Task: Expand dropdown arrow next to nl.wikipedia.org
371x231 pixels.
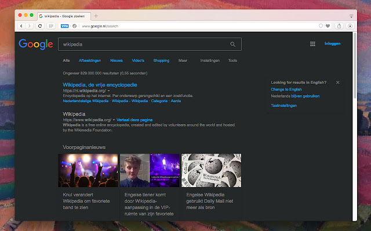Action: tap(109, 91)
